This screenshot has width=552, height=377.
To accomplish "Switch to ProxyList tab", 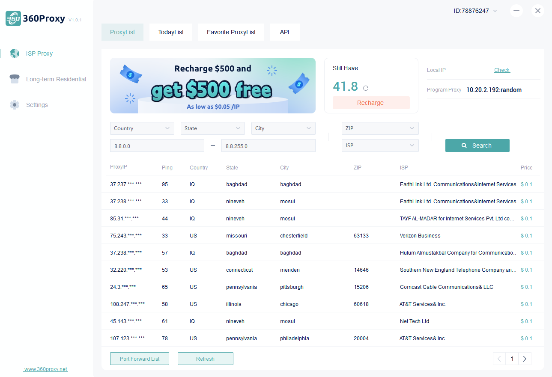I will coord(122,32).
